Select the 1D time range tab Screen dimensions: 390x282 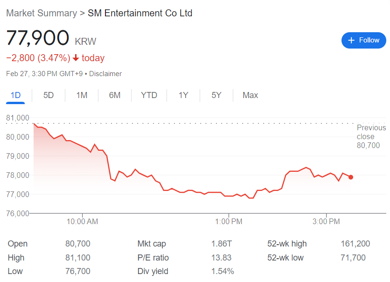coord(15,95)
